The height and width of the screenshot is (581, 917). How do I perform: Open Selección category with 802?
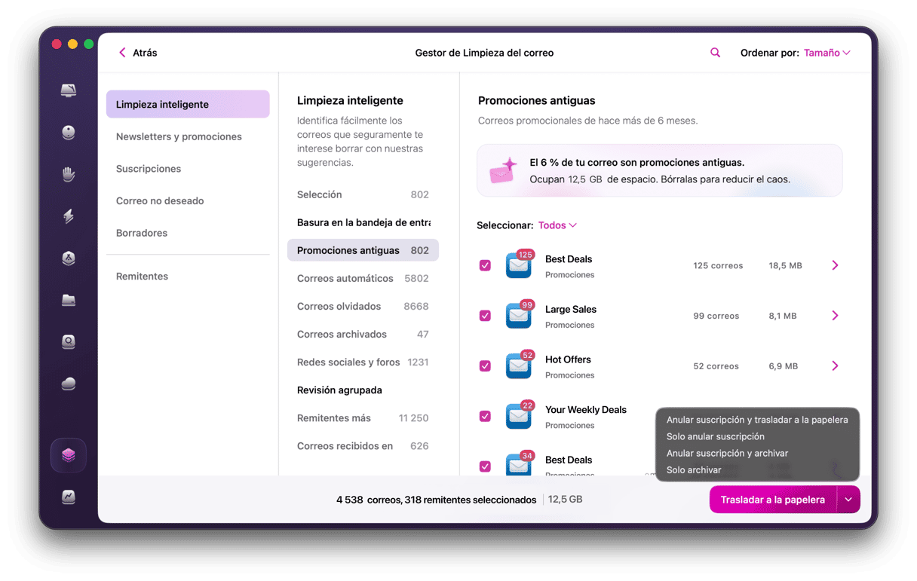click(x=363, y=194)
